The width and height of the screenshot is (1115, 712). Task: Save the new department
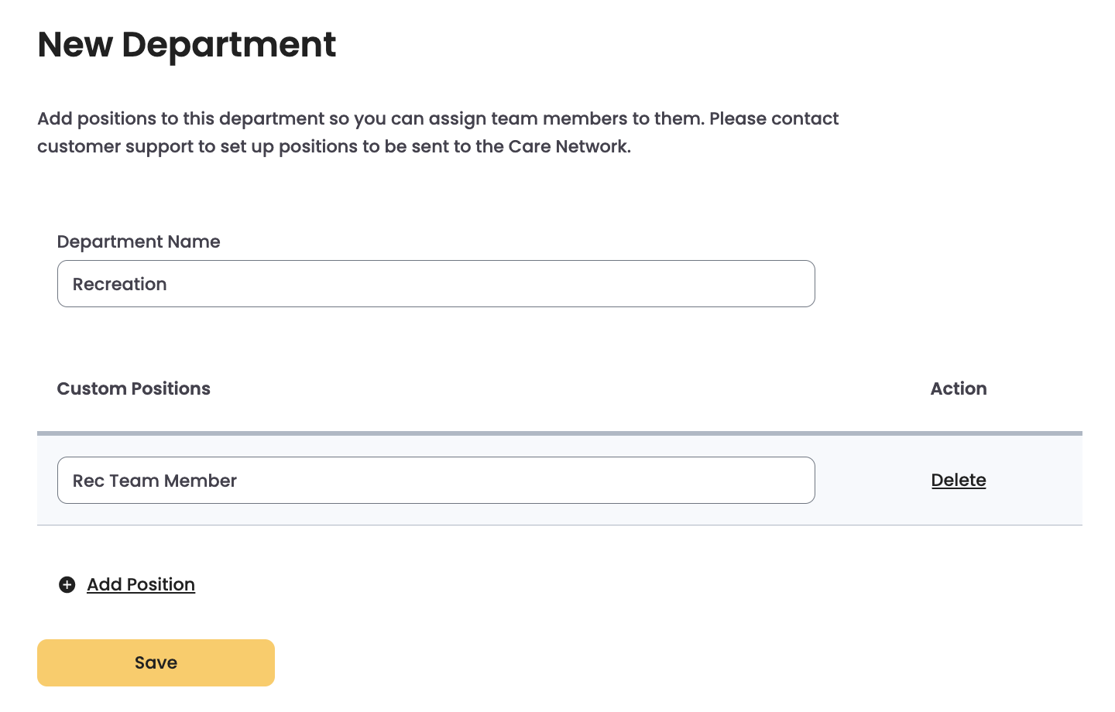[156, 662]
